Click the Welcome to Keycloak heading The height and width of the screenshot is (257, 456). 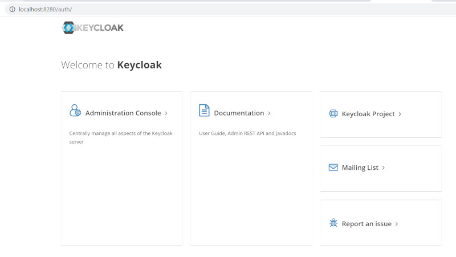[x=111, y=65]
